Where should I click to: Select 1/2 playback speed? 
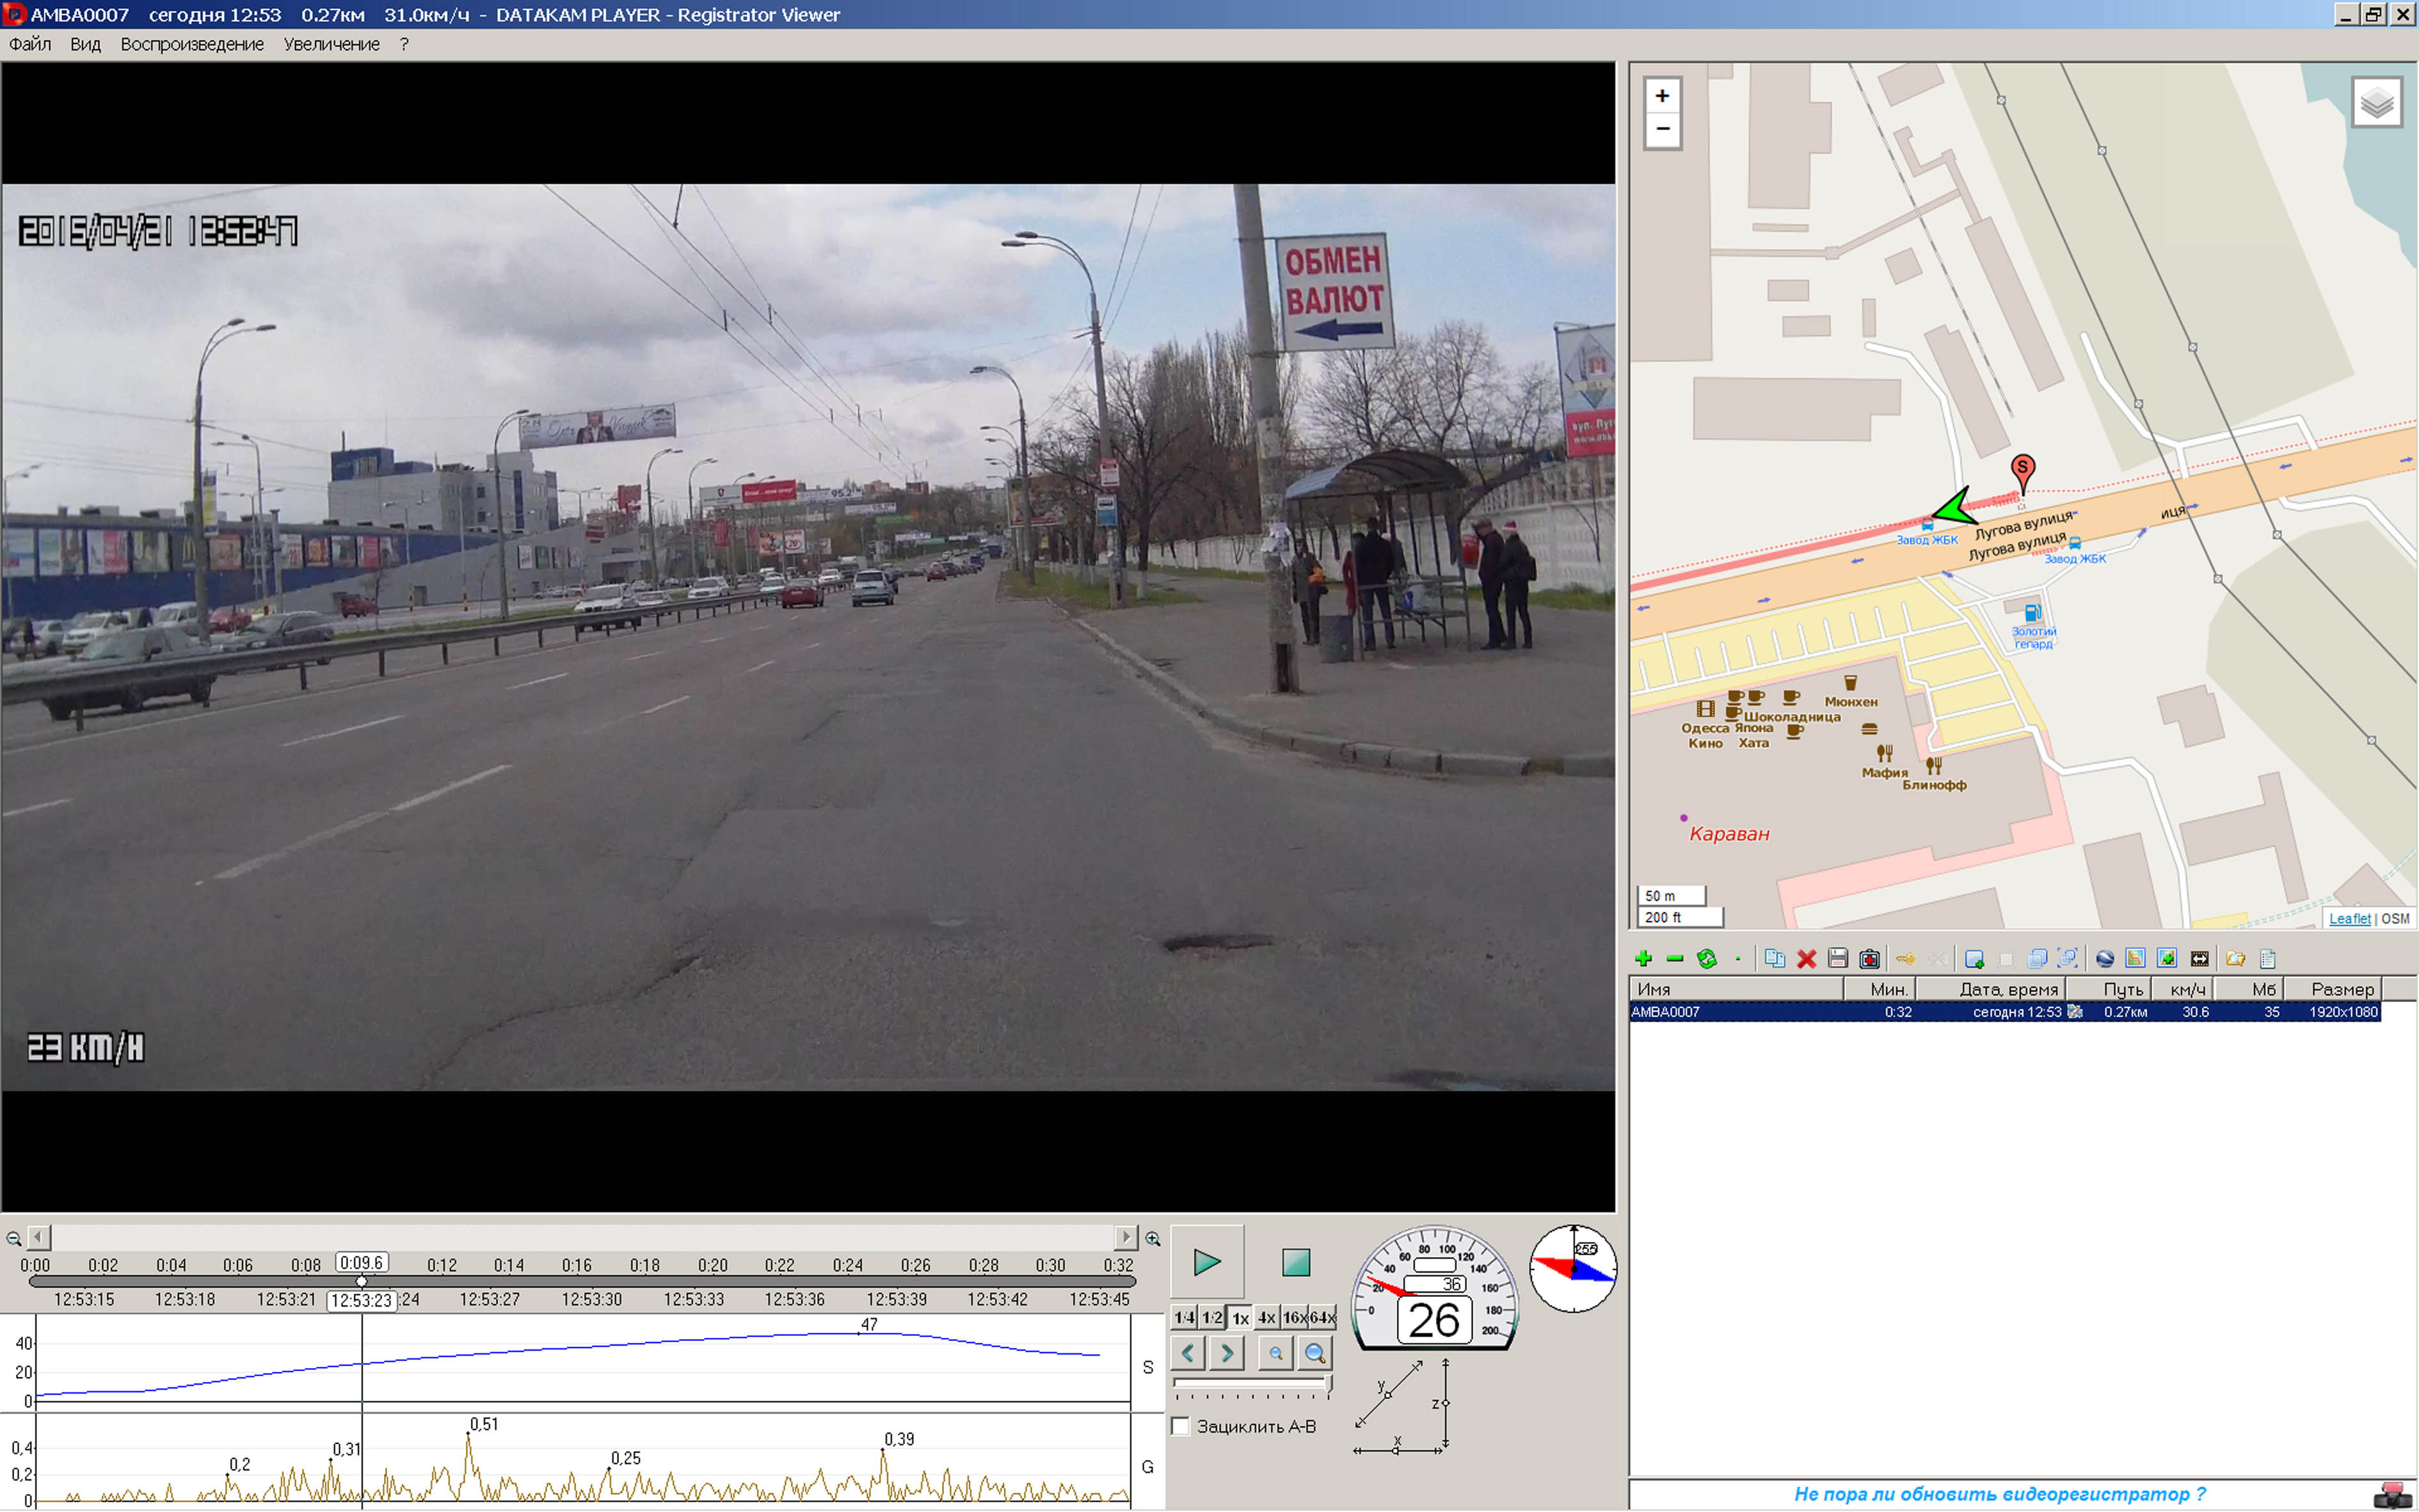click(1211, 1317)
